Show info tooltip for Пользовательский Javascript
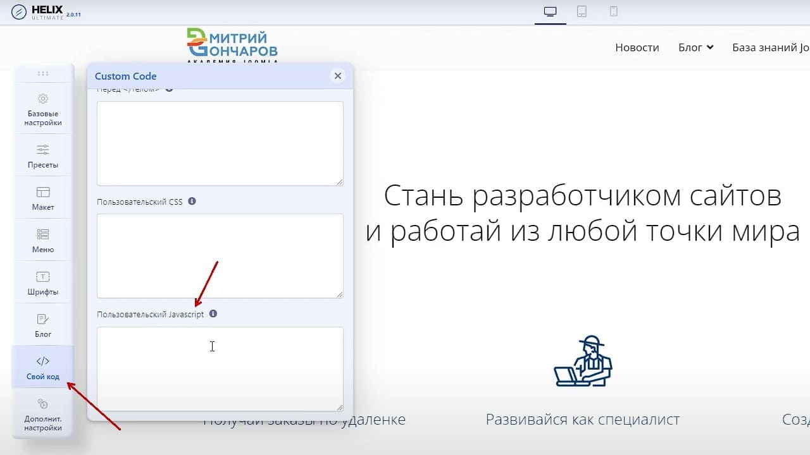The height and width of the screenshot is (455, 810). pyautogui.click(x=213, y=313)
